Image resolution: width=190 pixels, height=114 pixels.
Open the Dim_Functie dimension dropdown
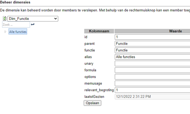coord(33,19)
